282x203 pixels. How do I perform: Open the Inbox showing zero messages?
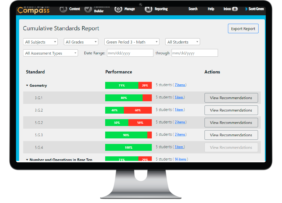230,9
